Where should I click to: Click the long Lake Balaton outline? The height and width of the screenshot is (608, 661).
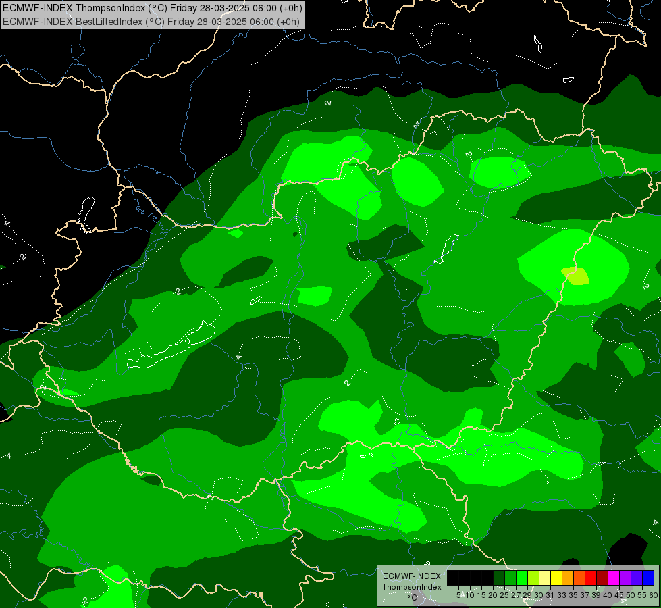pyautogui.click(x=171, y=345)
